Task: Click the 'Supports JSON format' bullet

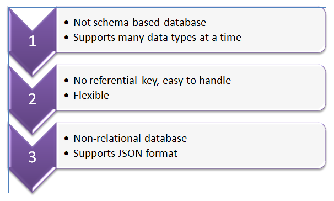Action: (125, 154)
